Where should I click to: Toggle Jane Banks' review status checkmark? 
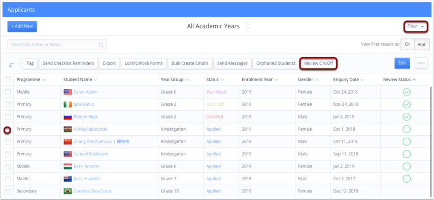pyautogui.click(x=406, y=104)
